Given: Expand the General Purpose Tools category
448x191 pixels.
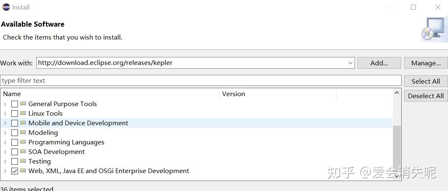Looking at the screenshot, I should [x=5, y=104].
